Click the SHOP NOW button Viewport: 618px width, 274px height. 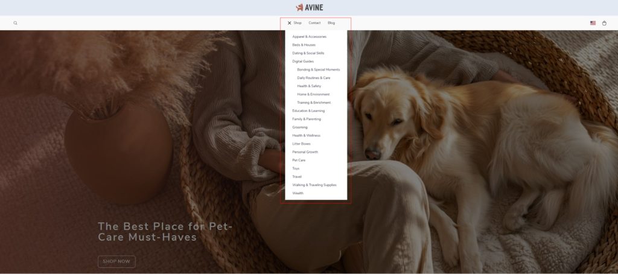(x=116, y=261)
